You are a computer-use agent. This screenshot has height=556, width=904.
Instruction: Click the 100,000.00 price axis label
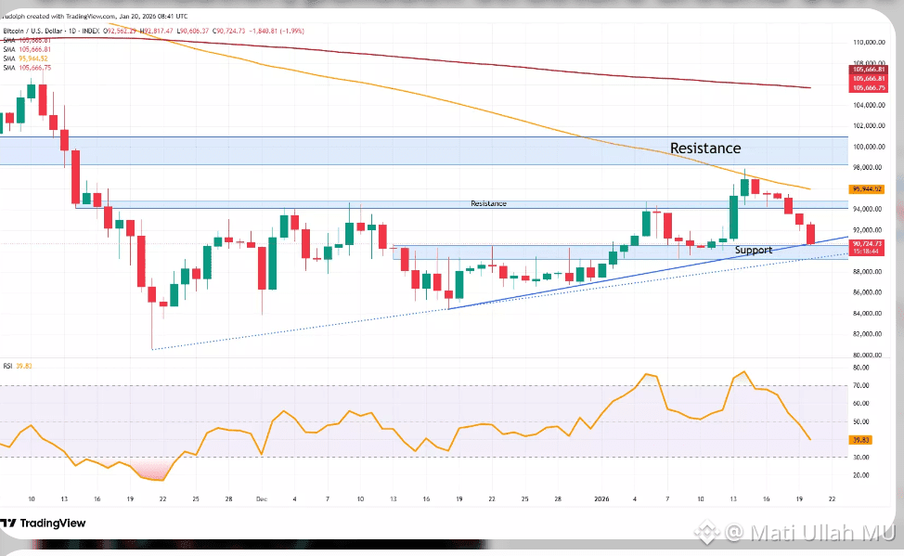click(x=869, y=147)
